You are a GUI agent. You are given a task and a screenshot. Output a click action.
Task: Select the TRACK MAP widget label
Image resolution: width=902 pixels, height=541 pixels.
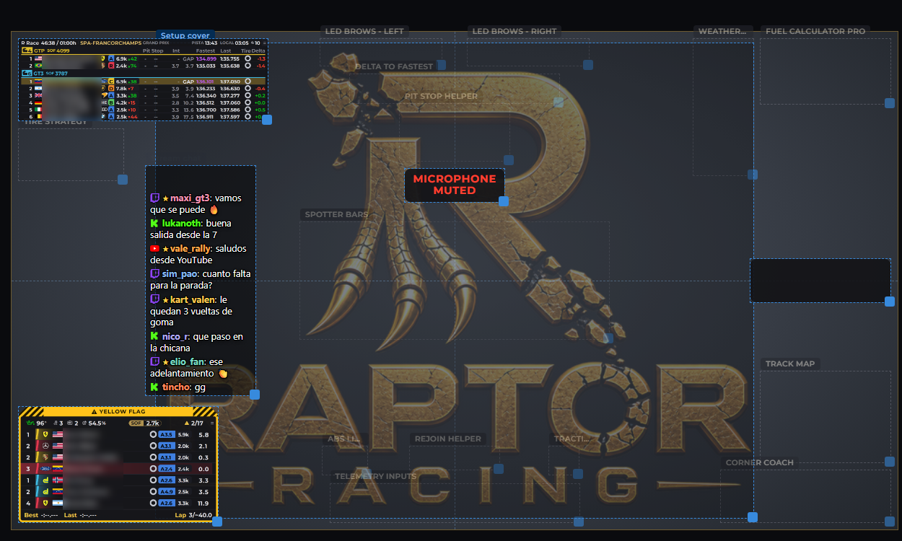pos(790,364)
